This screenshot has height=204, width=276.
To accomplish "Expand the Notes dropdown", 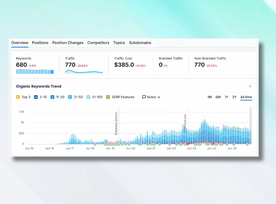I will tap(151, 97).
